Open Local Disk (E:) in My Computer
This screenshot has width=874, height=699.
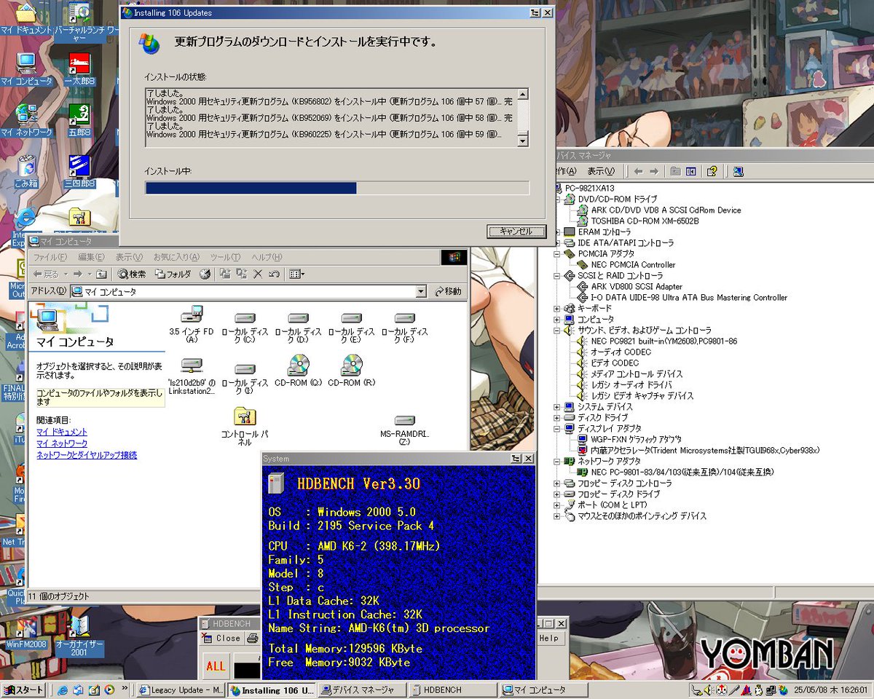[351, 326]
